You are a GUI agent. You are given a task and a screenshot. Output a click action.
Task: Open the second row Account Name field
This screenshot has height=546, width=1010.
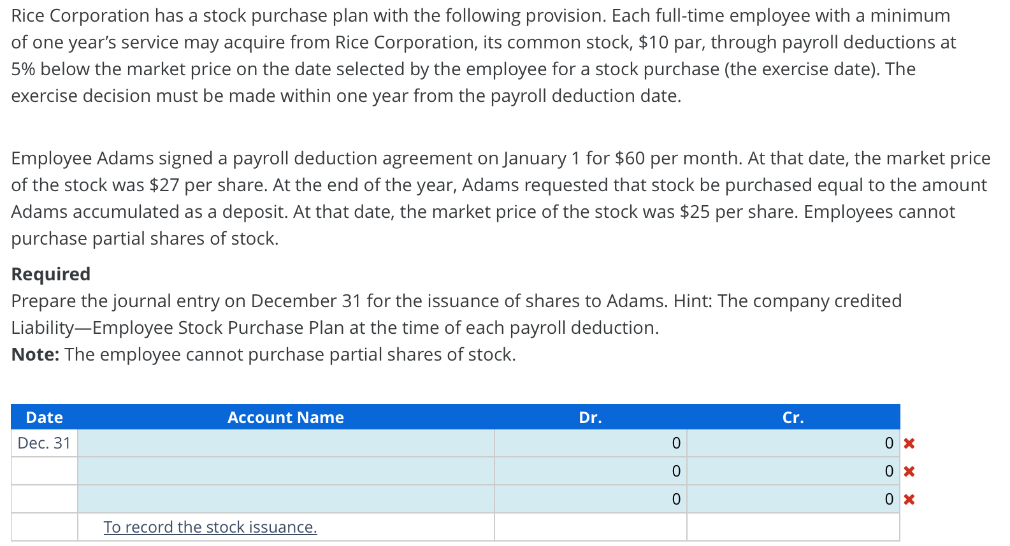point(285,471)
